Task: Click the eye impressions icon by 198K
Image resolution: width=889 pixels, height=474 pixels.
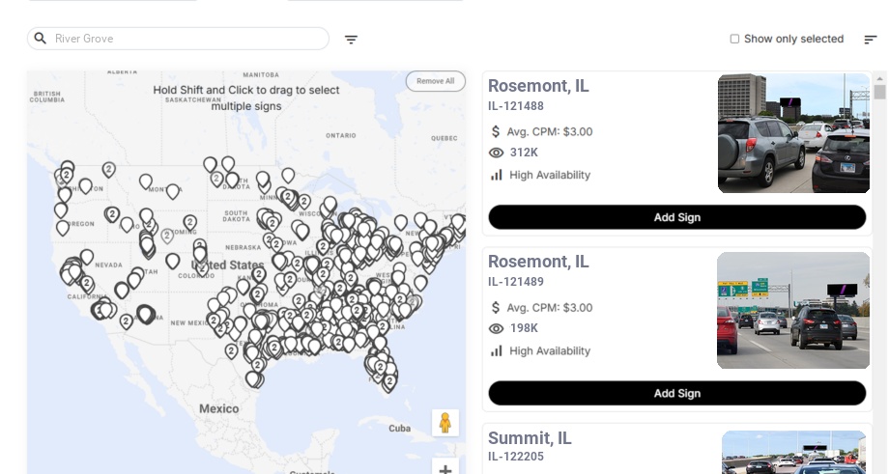Action: coord(497,328)
